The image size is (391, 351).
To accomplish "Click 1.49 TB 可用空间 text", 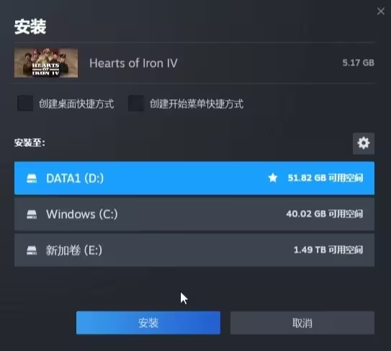I will [328, 250].
